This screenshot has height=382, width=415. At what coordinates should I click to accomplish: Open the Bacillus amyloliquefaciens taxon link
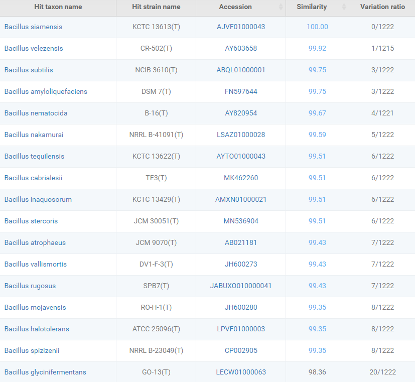click(46, 91)
